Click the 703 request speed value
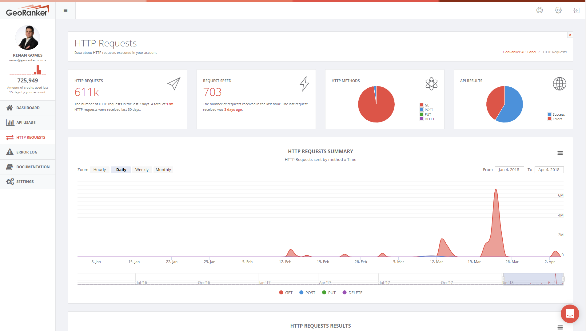Screen dimensions: 586x331 (x=212, y=92)
